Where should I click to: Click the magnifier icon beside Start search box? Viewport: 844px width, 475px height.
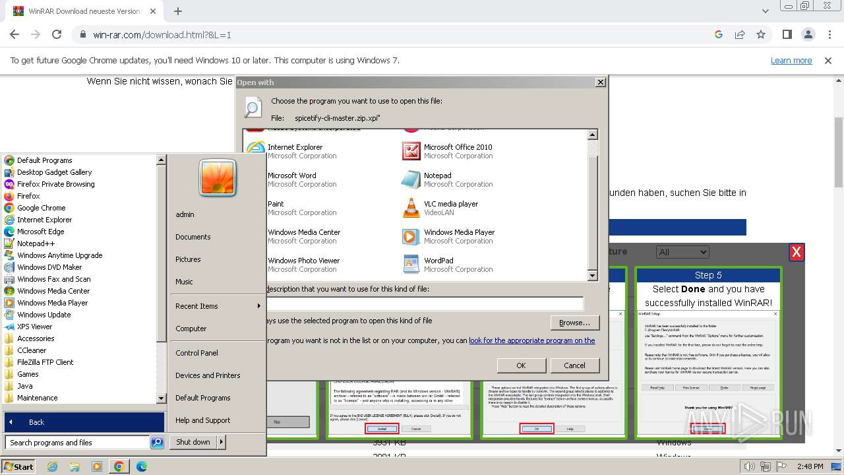coord(157,443)
